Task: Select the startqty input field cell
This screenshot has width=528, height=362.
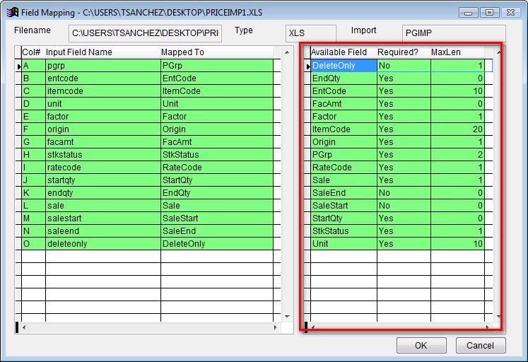Action: pyautogui.click(x=103, y=180)
